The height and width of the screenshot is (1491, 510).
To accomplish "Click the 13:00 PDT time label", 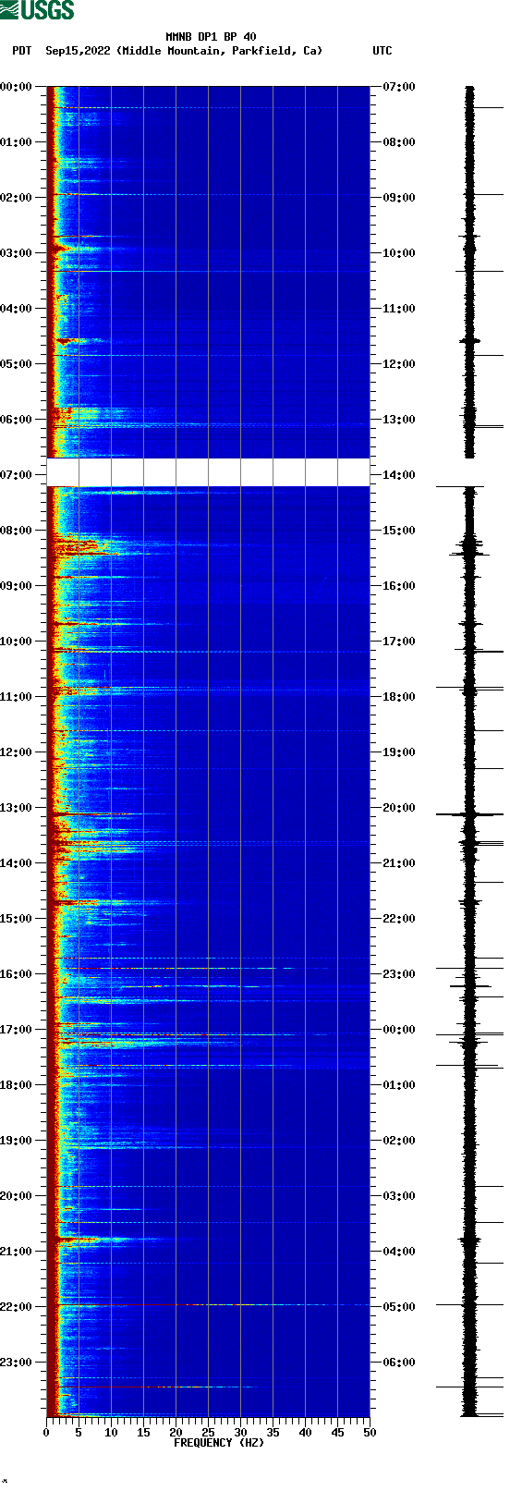I will (x=17, y=808).
